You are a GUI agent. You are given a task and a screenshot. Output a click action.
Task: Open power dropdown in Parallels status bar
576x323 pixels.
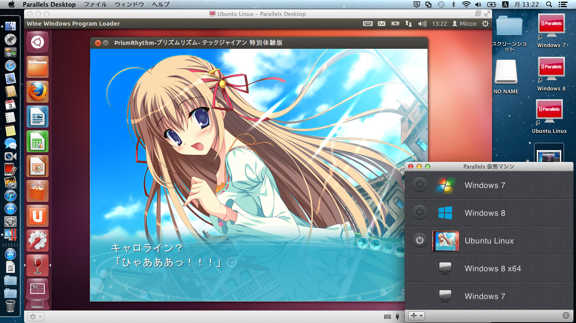coord(35,317)
